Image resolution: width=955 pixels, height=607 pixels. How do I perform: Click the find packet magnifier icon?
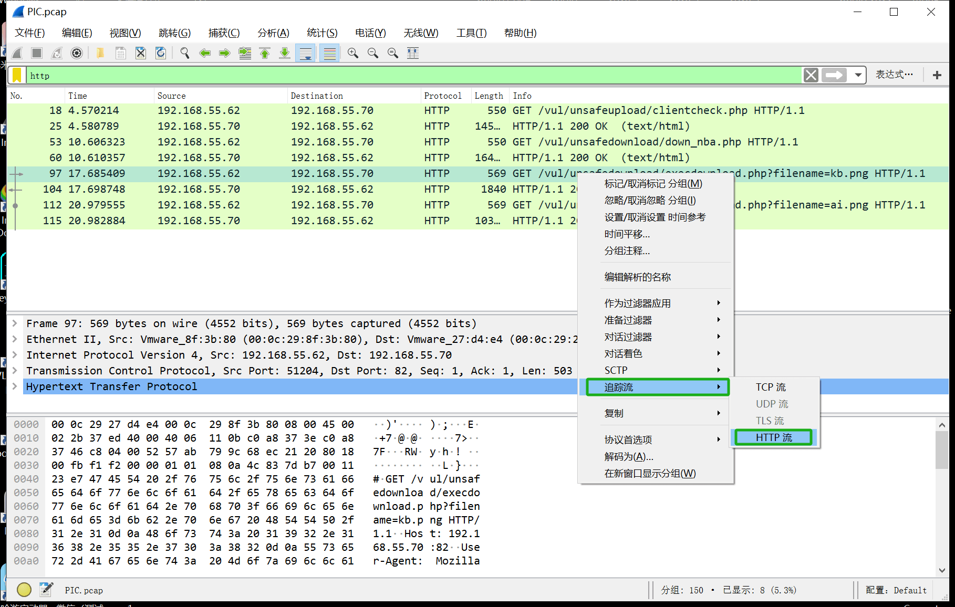click(184, 53)
